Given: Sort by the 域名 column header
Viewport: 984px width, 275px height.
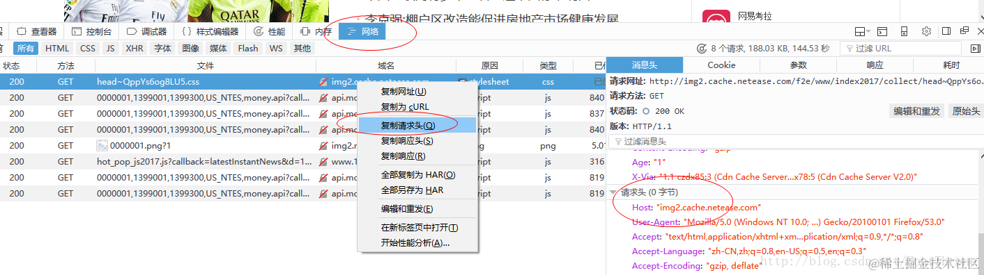Looking at the screenshot, I should (385, 65).
